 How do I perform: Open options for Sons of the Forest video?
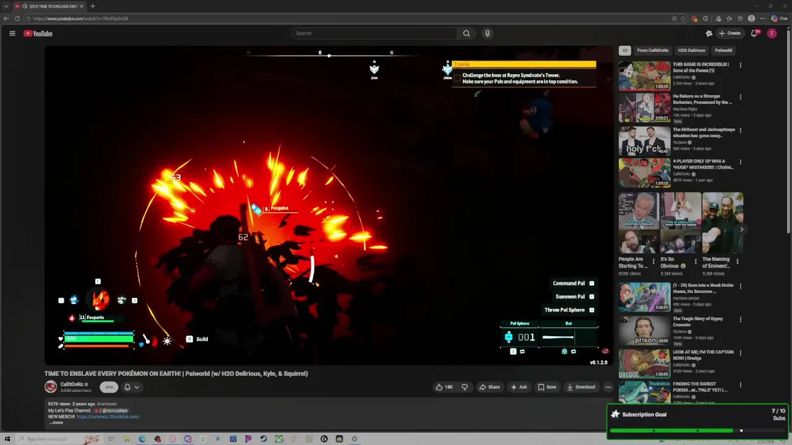[740, 65]
